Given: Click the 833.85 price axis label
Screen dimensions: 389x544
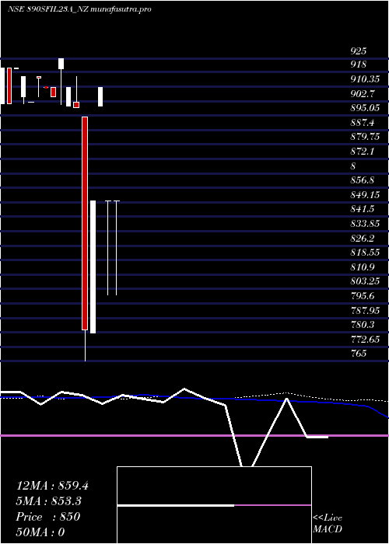Looking at the screenshot, I should [x=365, y=224].
